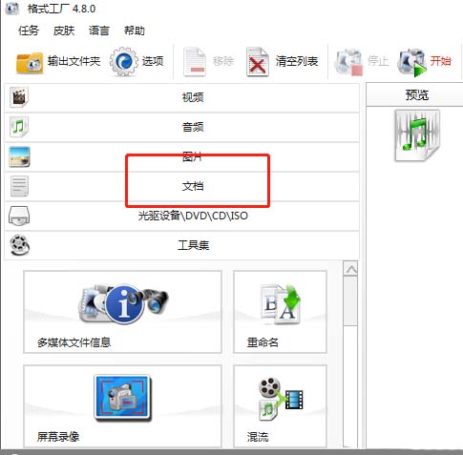Open the 屏幕录像 camcorder tool

coord(122,399)
